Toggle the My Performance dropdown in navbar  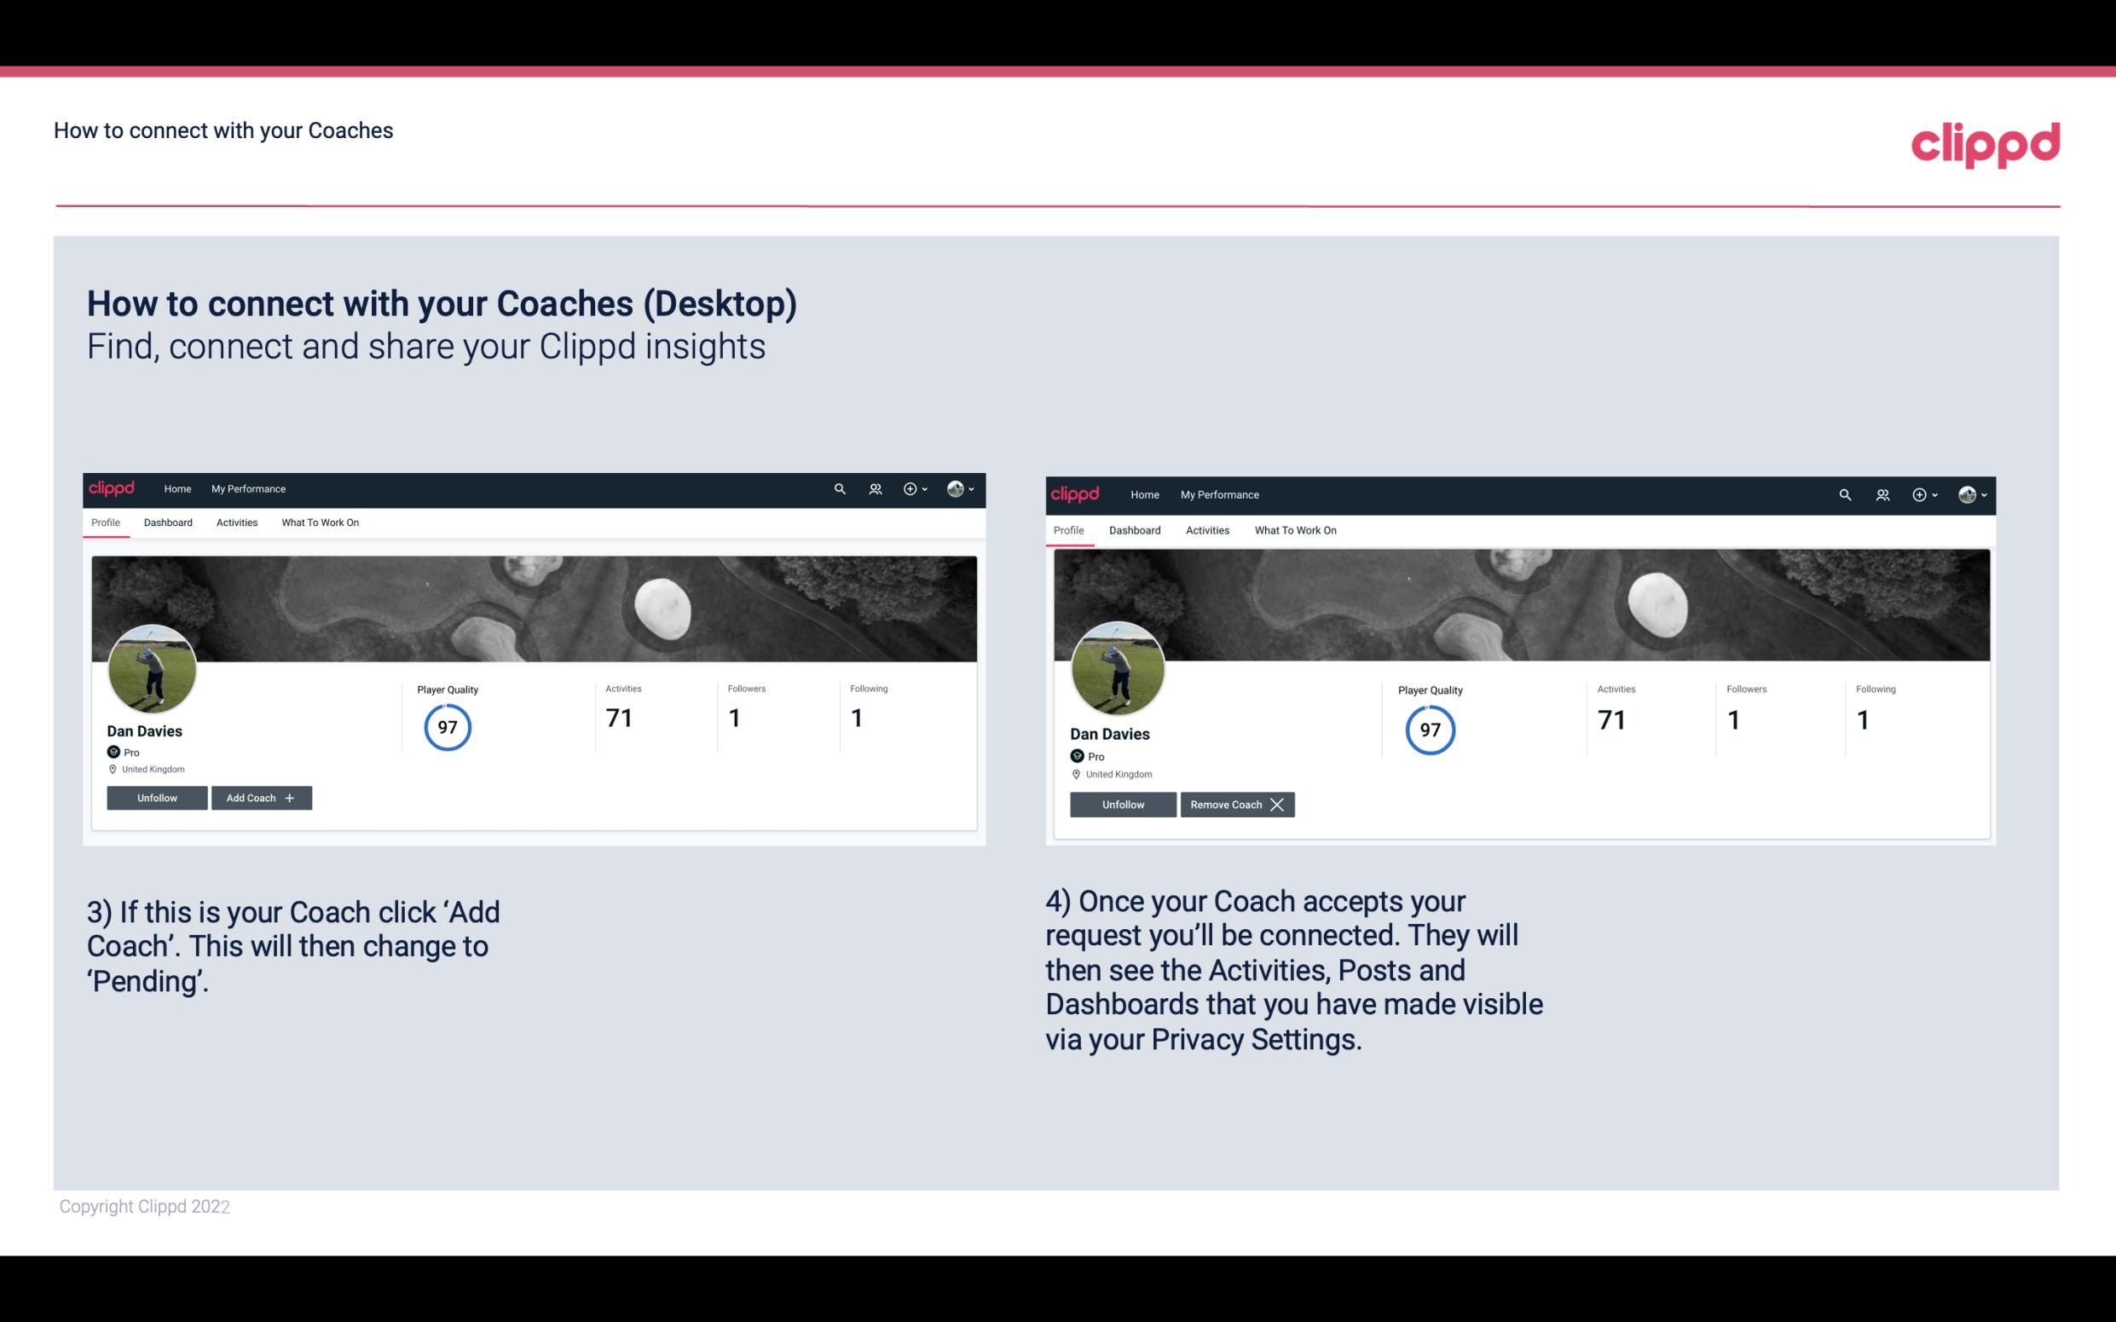[246, 488]
